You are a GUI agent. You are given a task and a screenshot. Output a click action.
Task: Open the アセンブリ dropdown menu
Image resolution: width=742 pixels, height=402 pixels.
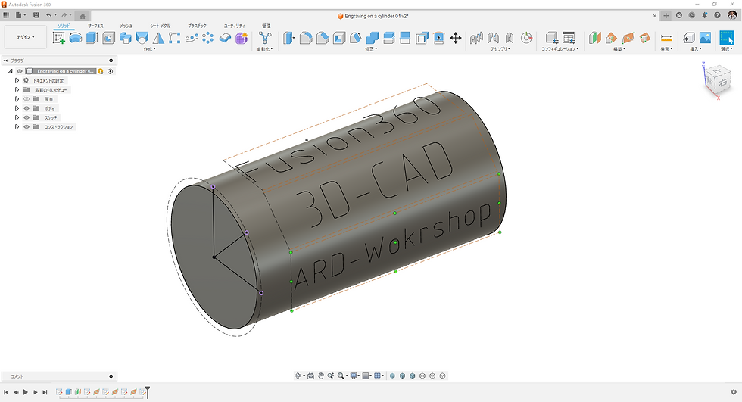500,49
